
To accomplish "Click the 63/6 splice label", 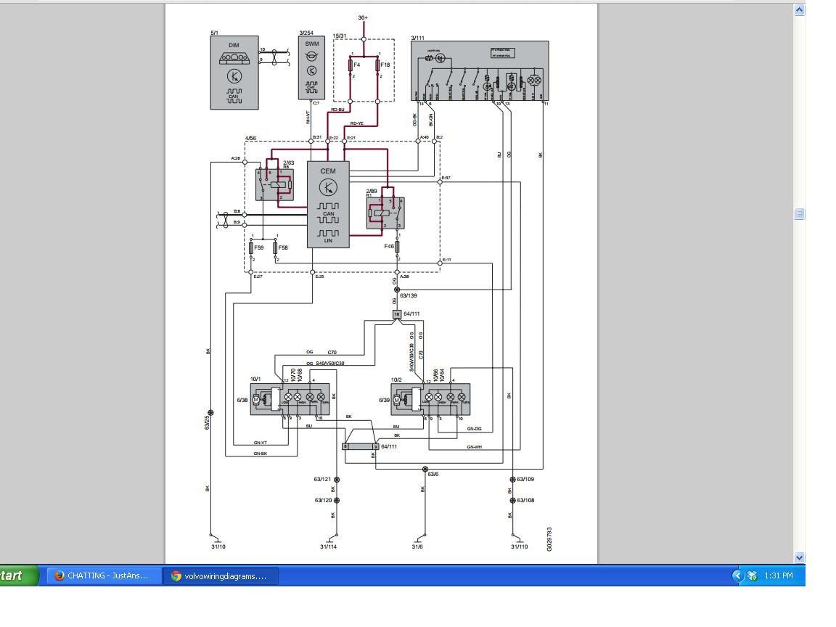I will click(x=433, y=474).
